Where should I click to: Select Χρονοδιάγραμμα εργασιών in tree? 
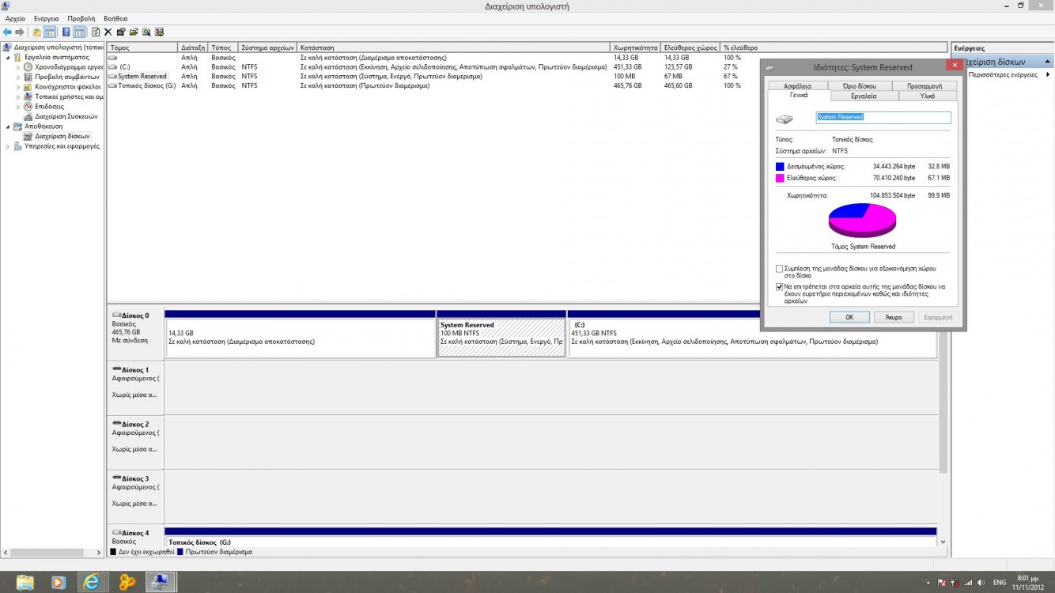tap(70, 67)
